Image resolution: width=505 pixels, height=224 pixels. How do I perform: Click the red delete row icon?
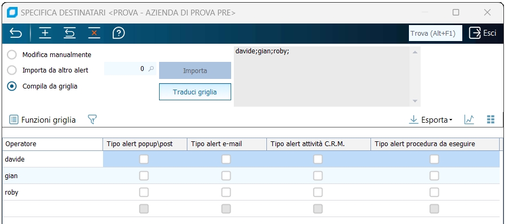[94, 33]
